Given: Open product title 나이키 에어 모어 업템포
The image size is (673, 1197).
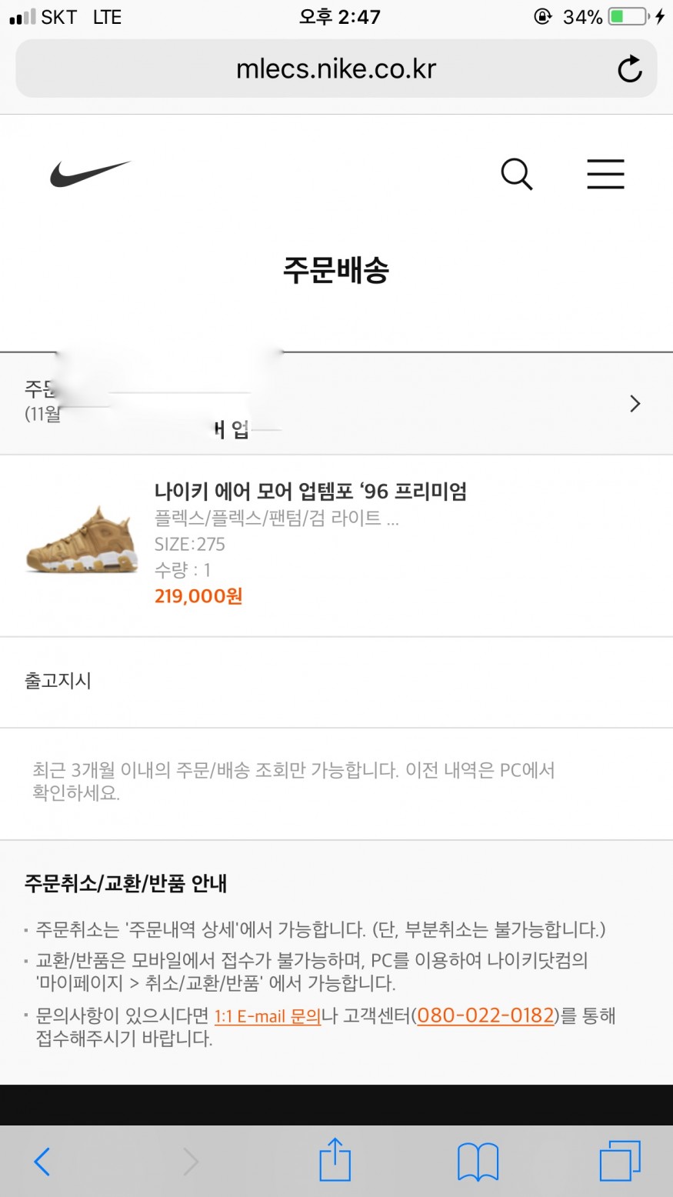Looking at the screenshot, I should (310, 492).
